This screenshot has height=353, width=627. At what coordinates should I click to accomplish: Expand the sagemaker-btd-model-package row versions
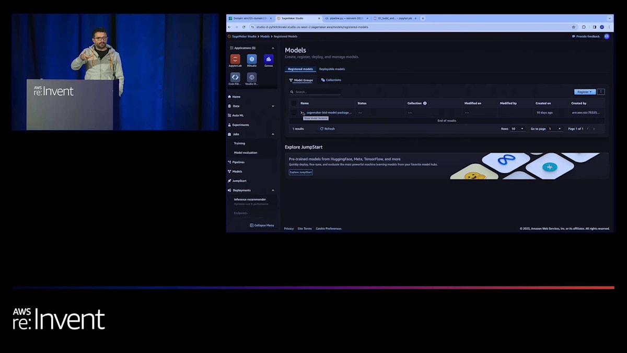coord(302,112)
